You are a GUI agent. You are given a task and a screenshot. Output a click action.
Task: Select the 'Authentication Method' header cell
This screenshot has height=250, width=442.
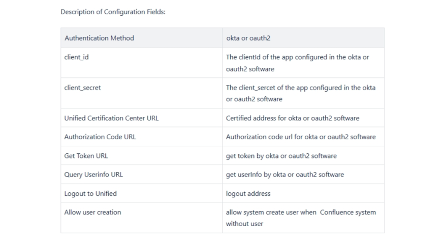point(99,38)
